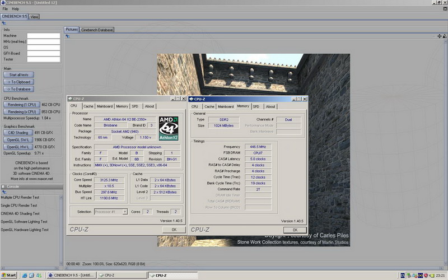Select the move/pan picture icon
448x280 pixels.
pos(440,36)
